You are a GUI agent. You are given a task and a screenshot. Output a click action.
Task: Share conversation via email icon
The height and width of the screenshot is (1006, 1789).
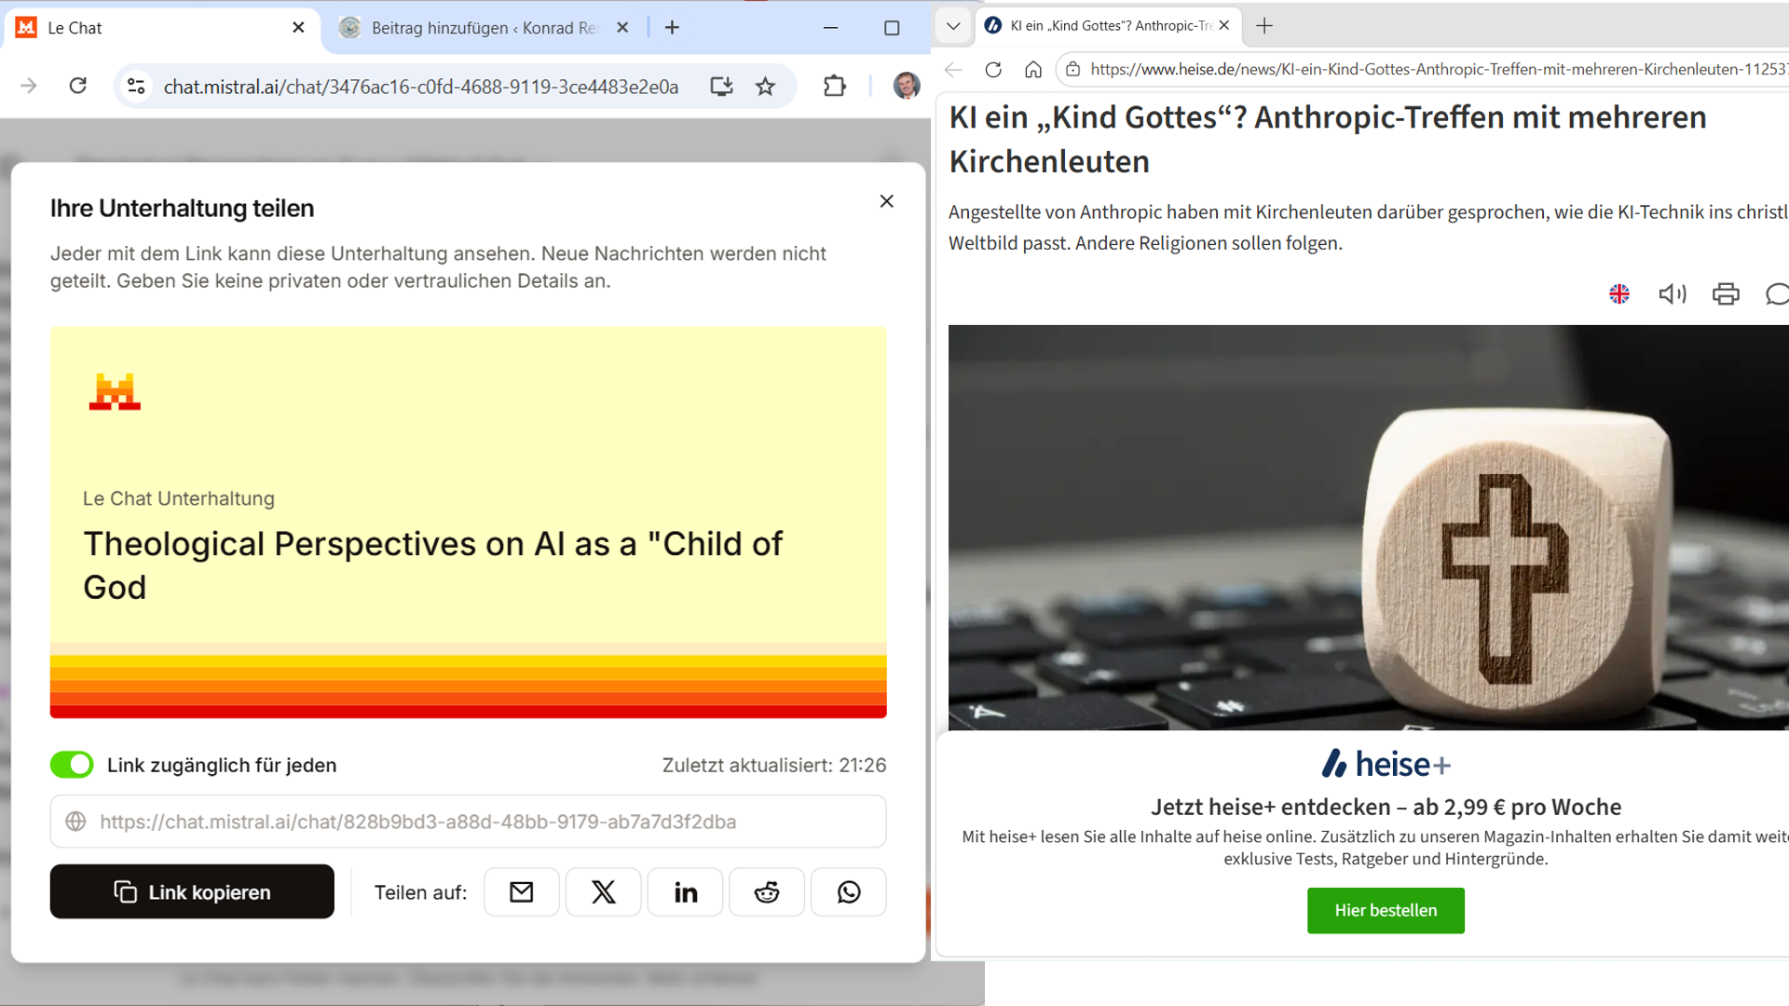point(522,892)
